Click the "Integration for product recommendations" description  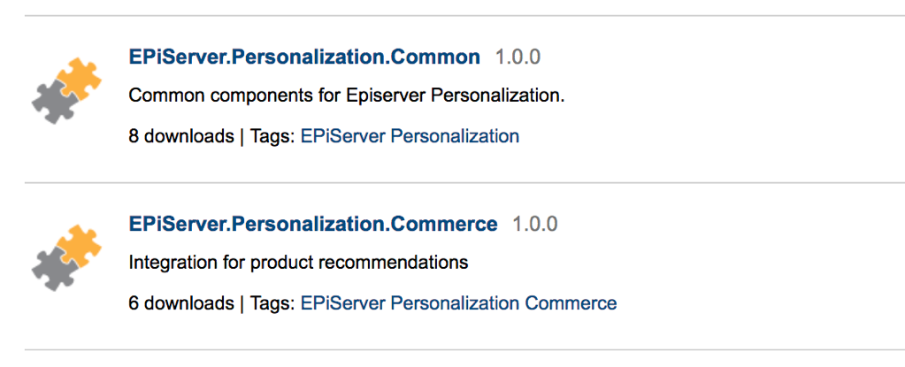click(298, 263)
